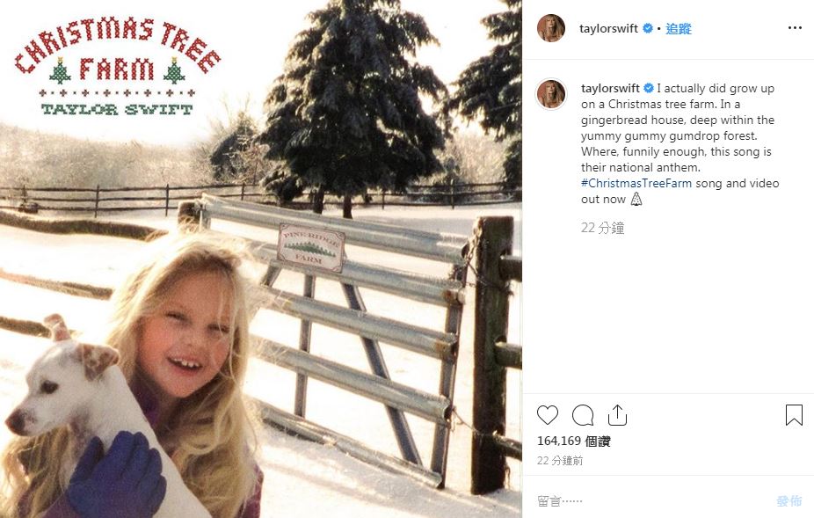Click the avatar beside the caption text
The height and width of the screenshot is (518, 814).
point(551,94)
